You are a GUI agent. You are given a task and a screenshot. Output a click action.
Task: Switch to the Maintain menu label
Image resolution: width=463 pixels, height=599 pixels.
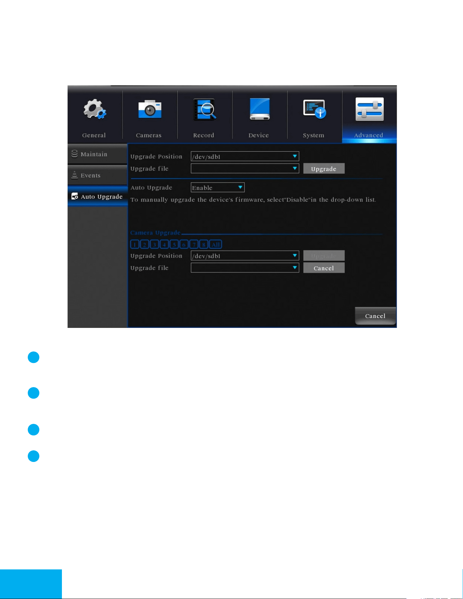(94, 154)
